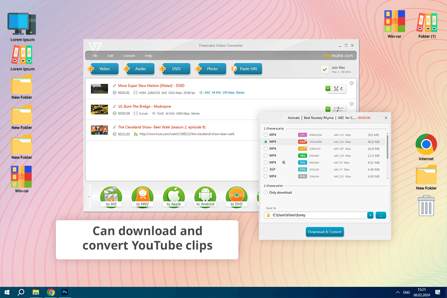Open the File menu
447x298 pixels.
(95, 55)
